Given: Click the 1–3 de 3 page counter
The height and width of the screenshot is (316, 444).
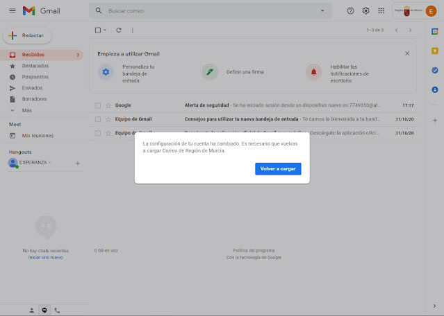Looking at the screenshot, I should 375,30.
